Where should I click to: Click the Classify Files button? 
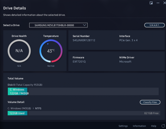150,102
